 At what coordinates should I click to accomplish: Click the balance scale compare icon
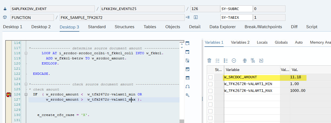click(x=245, y=60)
